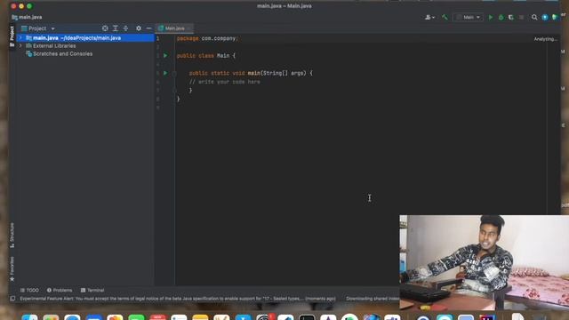Click the package com.company line in editor
Viewport: 569px width, 320px height.
[207, 38]
